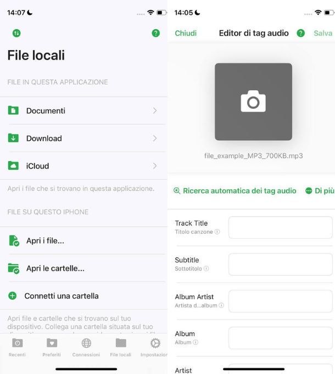Tap info icon next to Sottotitolo
The image size is (335, 374).
pyautogui.click(x=206, y=268)
